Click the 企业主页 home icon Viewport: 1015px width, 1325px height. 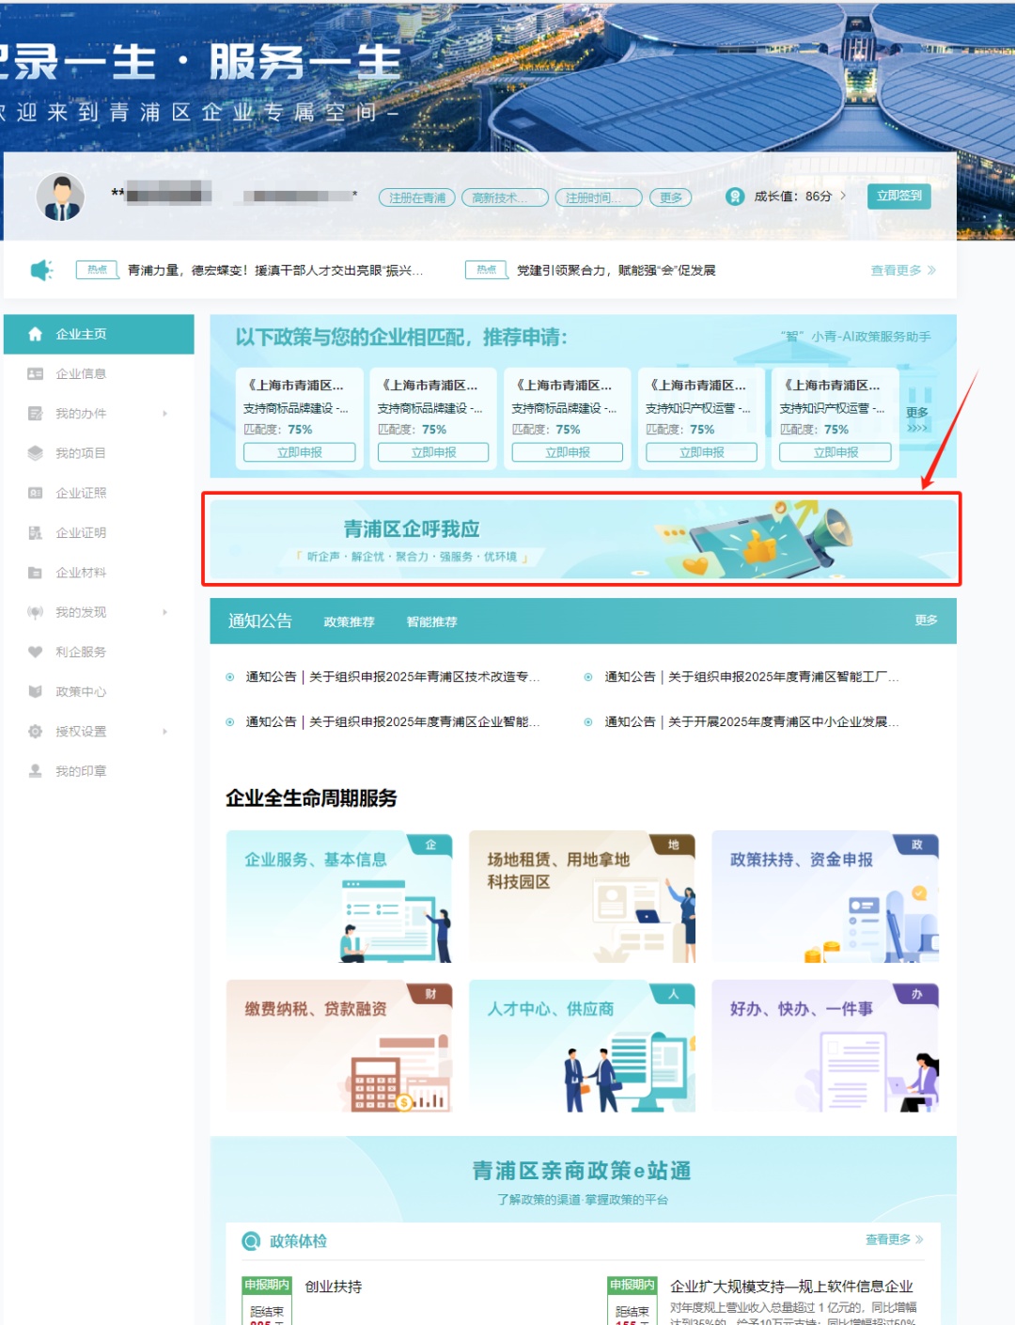coord(35,334)
